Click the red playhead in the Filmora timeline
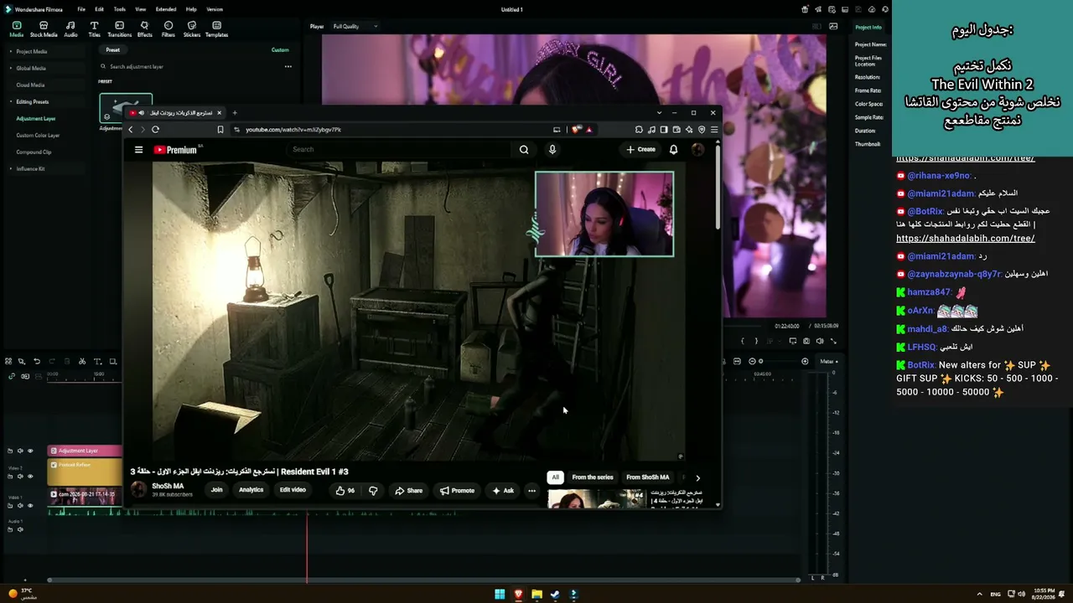Screen dimensions: 1073x603 point(307,546)
